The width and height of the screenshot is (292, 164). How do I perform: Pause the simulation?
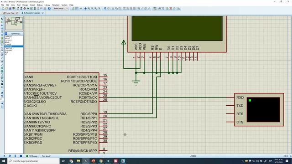point(15,156)
